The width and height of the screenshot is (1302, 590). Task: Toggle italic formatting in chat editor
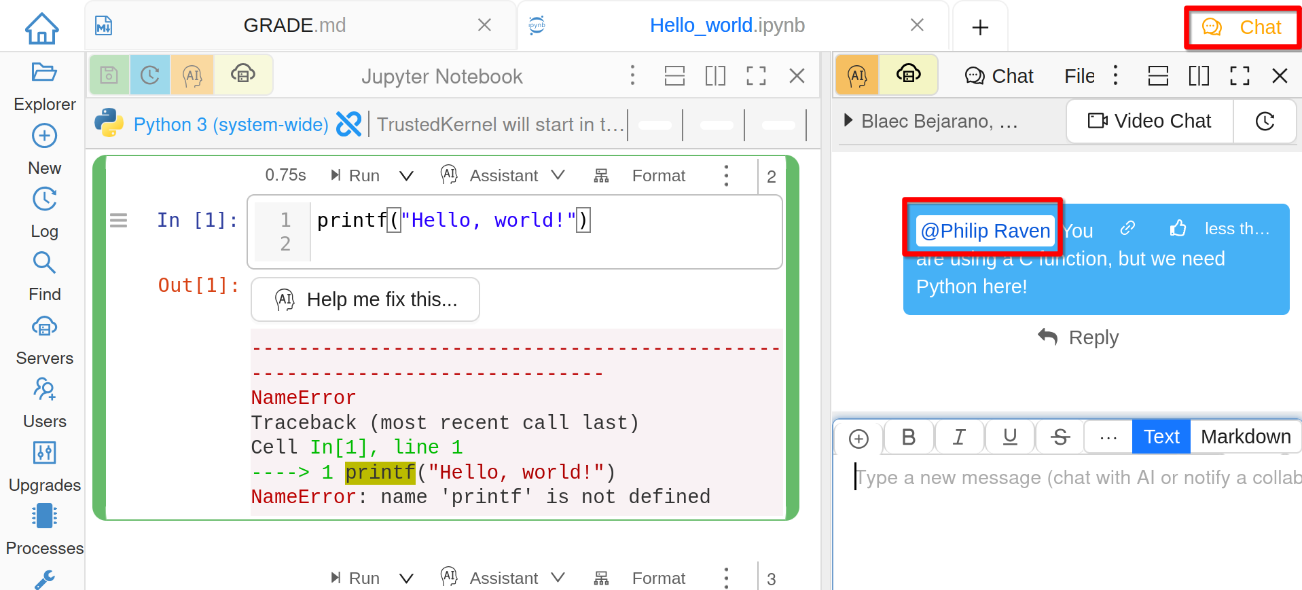(x=958, y=437)
